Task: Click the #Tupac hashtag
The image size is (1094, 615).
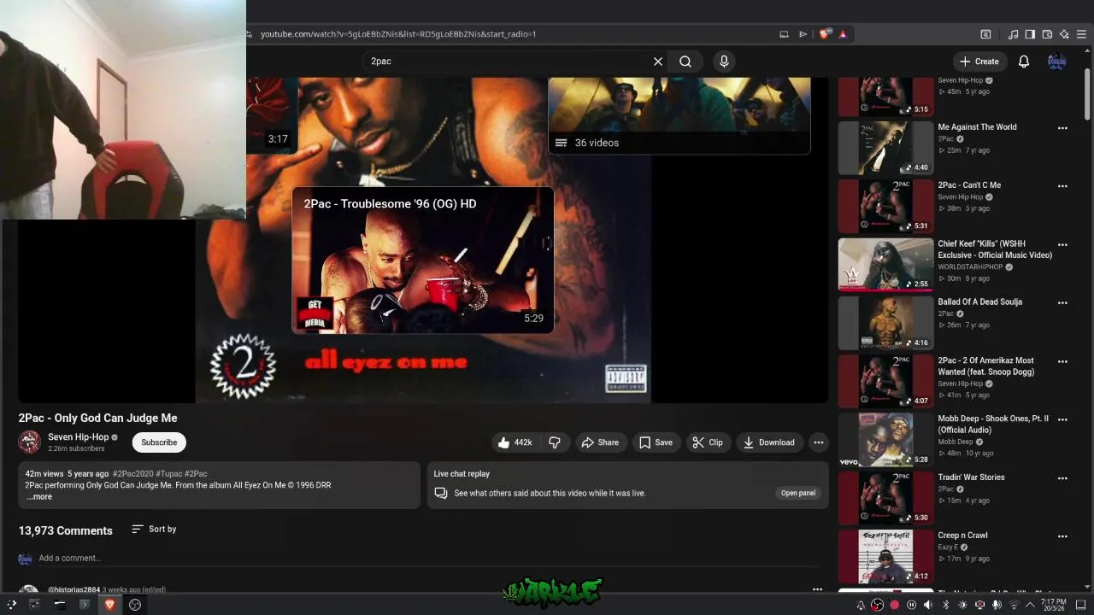Action: (x=168, y=473)
